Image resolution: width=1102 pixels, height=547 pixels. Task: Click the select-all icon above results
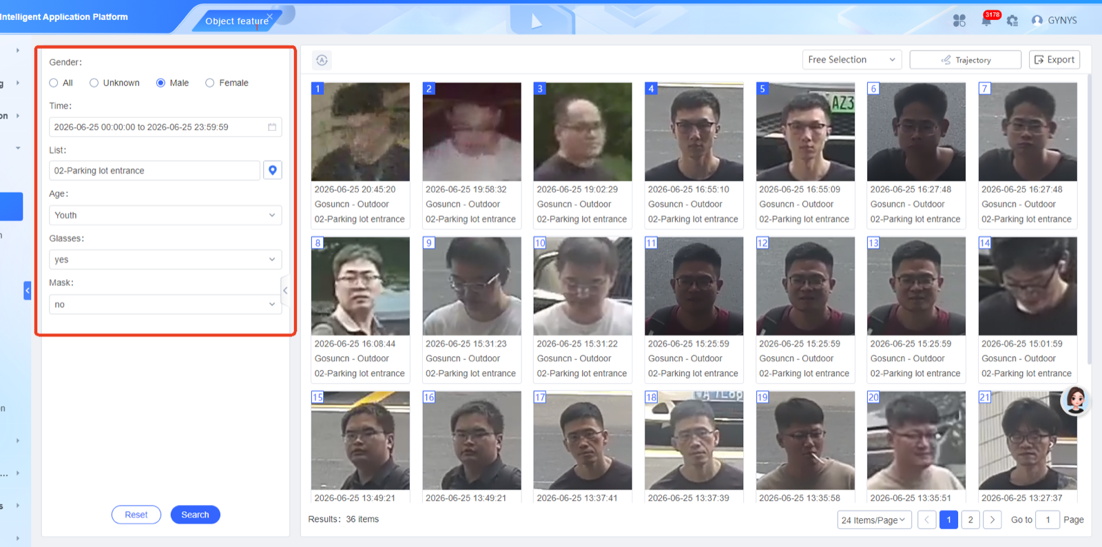(322, 60)
